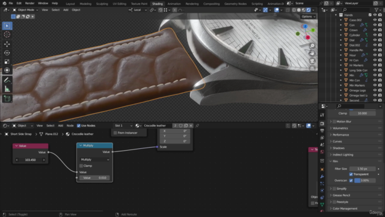Adjust the Overscan 3.00% slider
This screenshot has height=217, width=385.
click(x=365, y=180)
